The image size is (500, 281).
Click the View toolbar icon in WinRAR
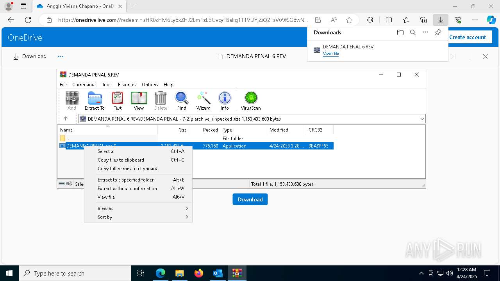(139, 101)
